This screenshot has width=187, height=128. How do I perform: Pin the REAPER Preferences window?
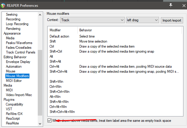171,5
